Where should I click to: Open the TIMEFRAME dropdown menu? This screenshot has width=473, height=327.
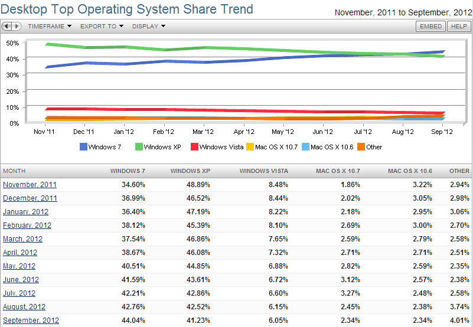50,26
